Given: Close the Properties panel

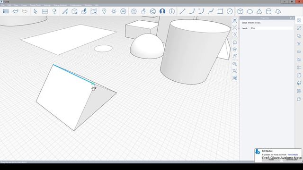Looking at the screenshot, I should [293, 18].
